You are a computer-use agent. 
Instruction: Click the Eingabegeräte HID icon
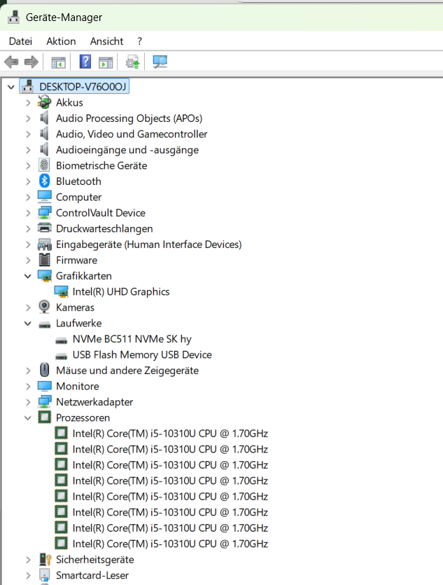44,245
